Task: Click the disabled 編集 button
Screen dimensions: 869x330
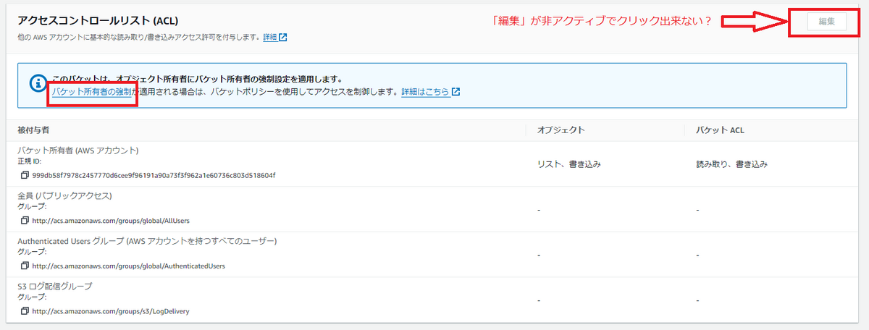Action: tap(827, 22)
